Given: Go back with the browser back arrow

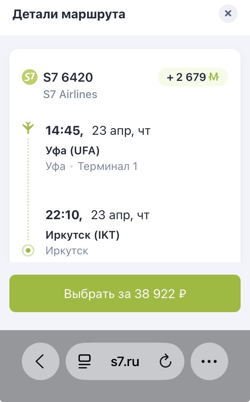Looking at the screenshot, I should (40, 362).
